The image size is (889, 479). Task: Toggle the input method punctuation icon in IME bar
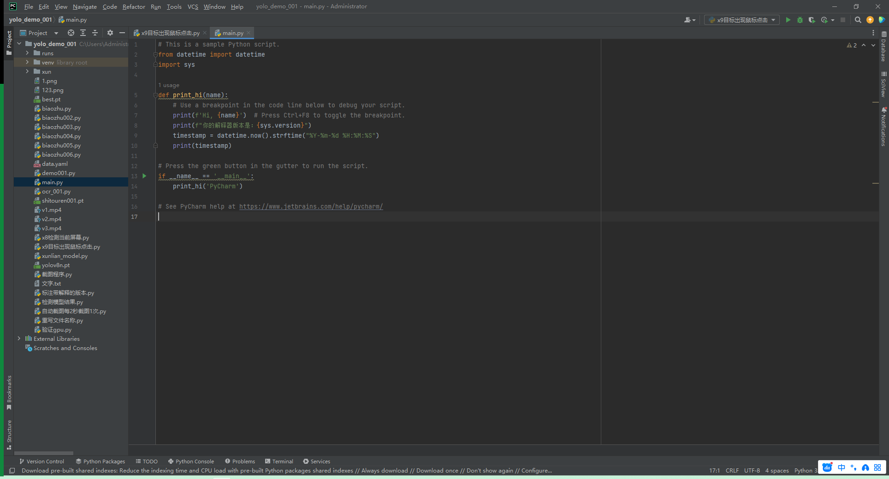pos(853,468)
